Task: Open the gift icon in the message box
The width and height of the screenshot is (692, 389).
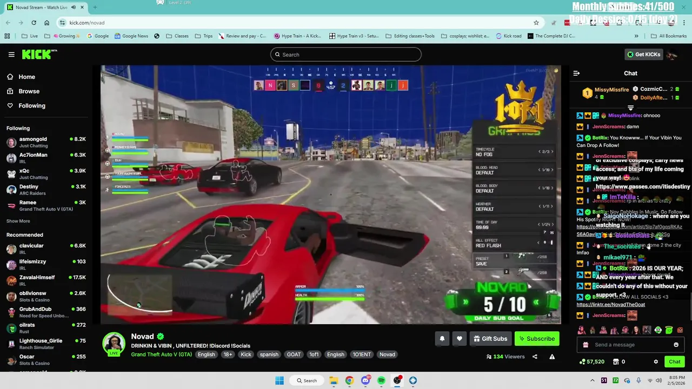Action: 585,345
